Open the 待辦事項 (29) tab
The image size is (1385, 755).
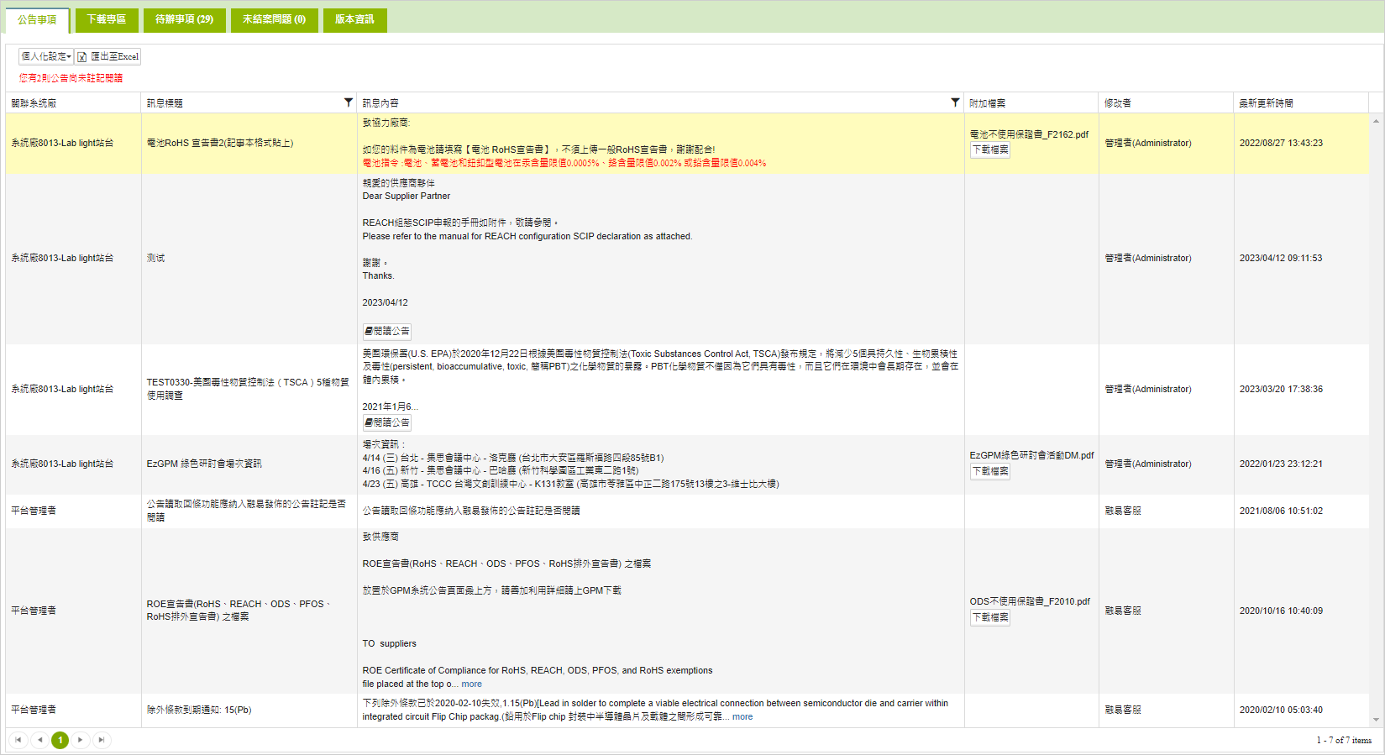pos(184,19)
